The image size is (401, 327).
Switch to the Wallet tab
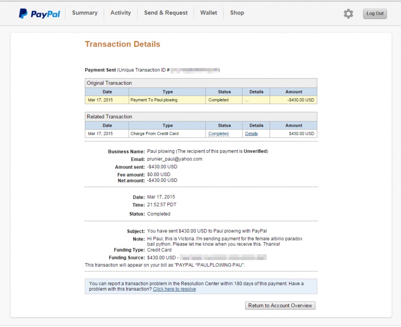click(208, 13)
